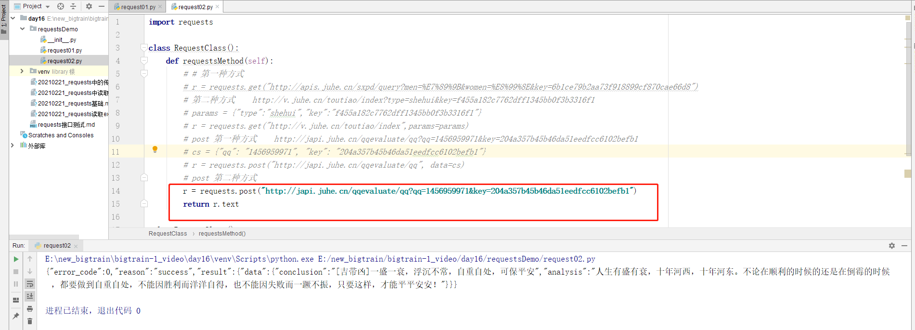Place cursor on 'return r.text' line
This screenshot has width=915, height=330.
click(211, 204)
